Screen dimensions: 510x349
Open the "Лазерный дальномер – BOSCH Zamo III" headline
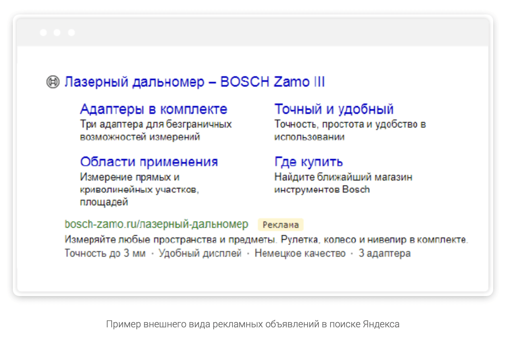(x=194, y=82)
